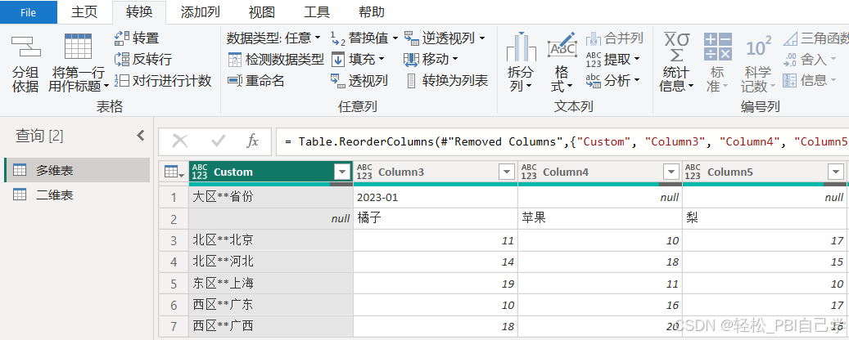The image size is (849, 340).
Task: Click inside the formula bar
Action: (x=562, y=141)
